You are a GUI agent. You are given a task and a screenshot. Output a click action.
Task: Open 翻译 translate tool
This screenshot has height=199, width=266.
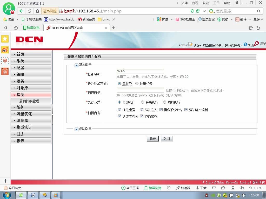(x=241, y=19)
